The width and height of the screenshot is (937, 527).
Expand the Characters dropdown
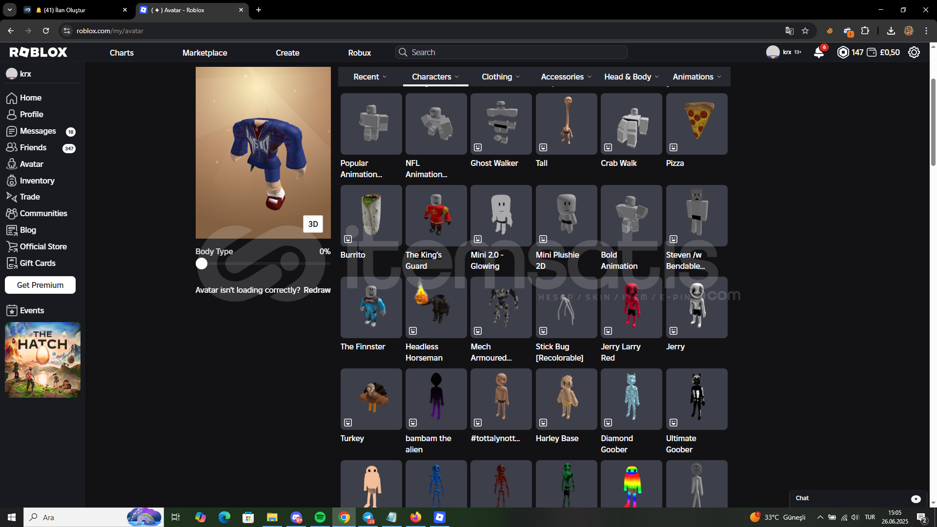tap(436, 77)
